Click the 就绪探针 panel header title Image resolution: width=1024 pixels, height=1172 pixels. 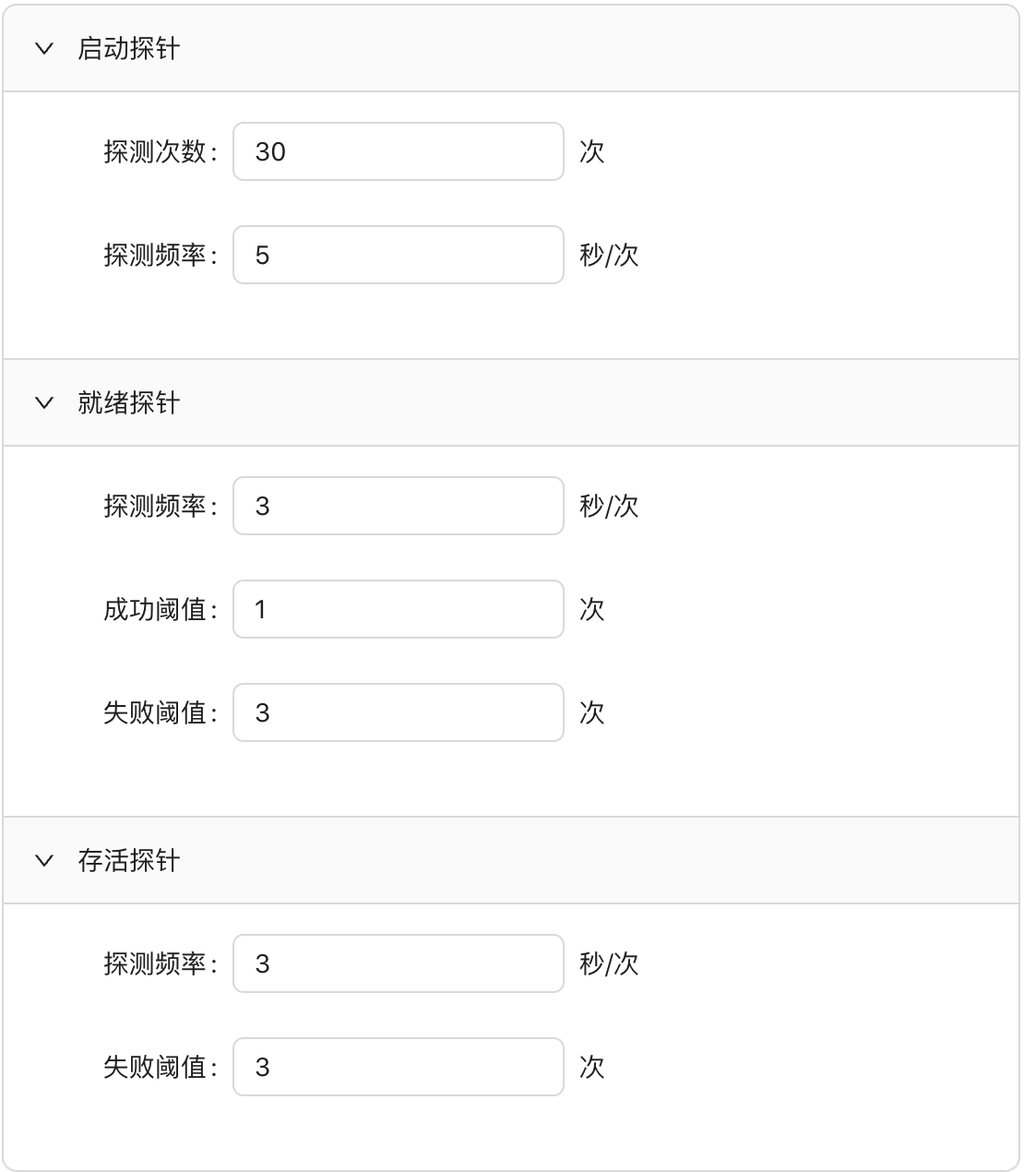coord(128,402)
